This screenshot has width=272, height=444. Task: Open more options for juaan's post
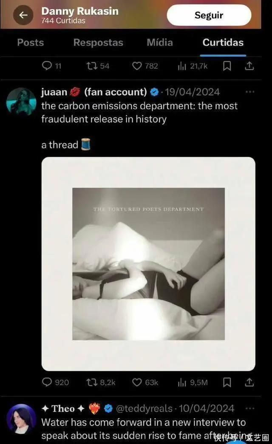click(250, 92)
